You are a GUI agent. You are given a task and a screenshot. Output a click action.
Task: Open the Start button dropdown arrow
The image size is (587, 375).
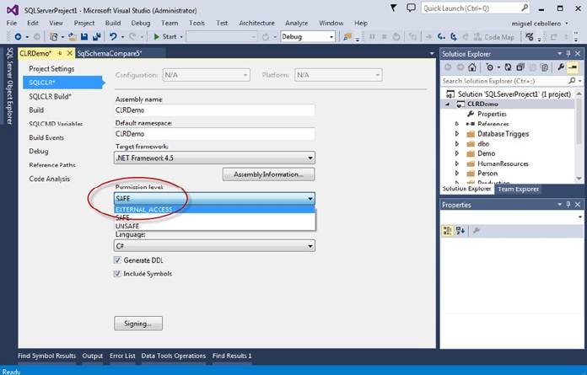pos(181,36)
